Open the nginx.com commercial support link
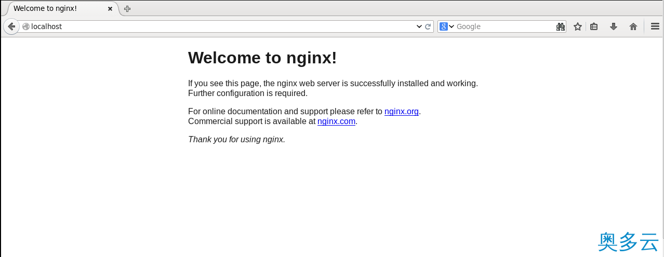Image resolution: width=664 pixels, height=257 pixels. [x=336, y=121]
